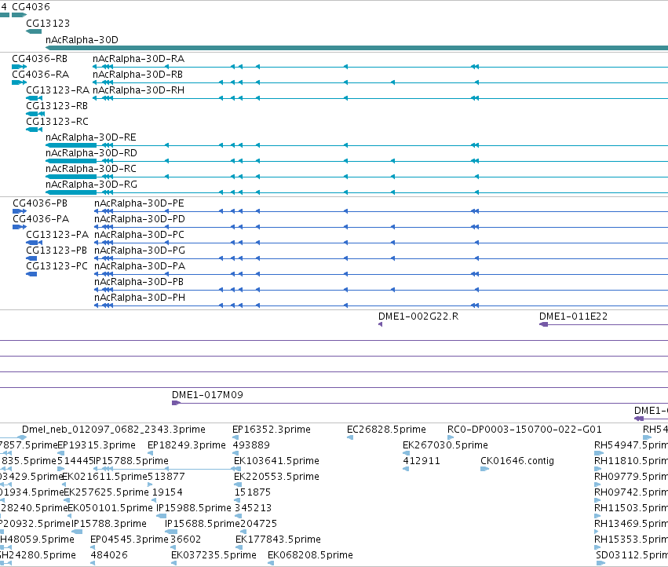Select the CG13123 gene arrow glyph
The height and width of the screenshot is (567, 668).
[x=34, y=31]
